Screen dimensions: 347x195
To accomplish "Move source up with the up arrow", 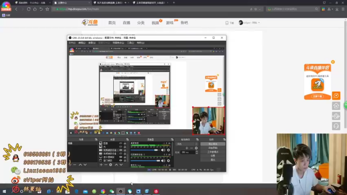I will click(x=116, y=165).
